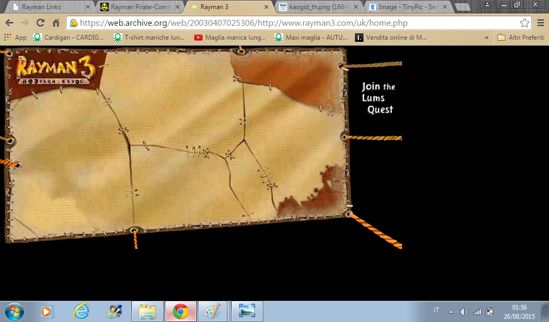Launch Internet Explorer from taskbar
Image resolution: width=549 pixels, height=322 pixels.
tap(81, 311)
